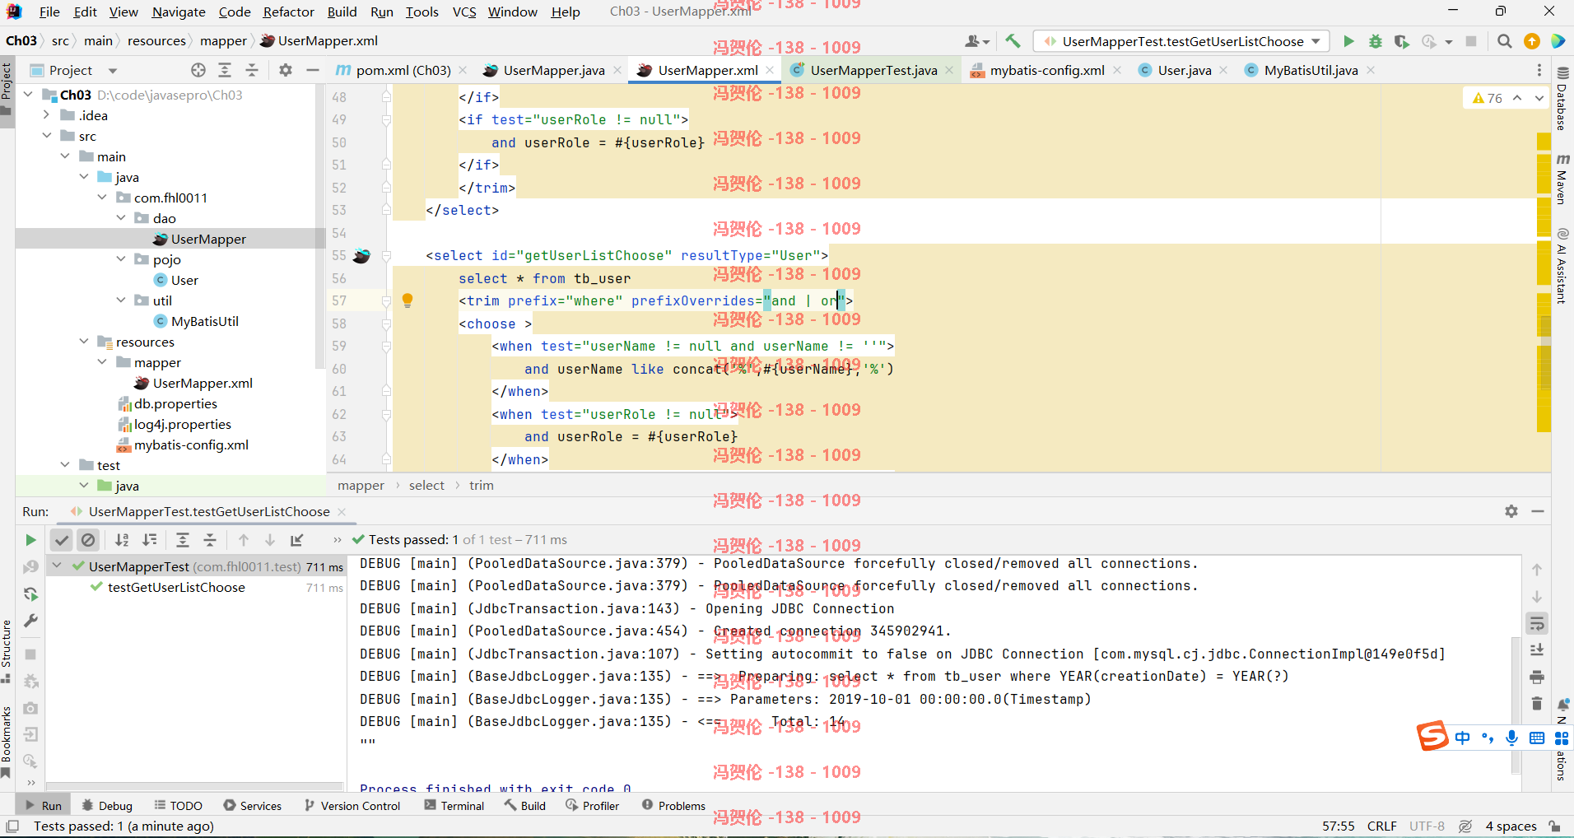Select opened file locate target icon
This screenshot has width=1574, height=838.
pyautogui.click(x=198, y=70)
